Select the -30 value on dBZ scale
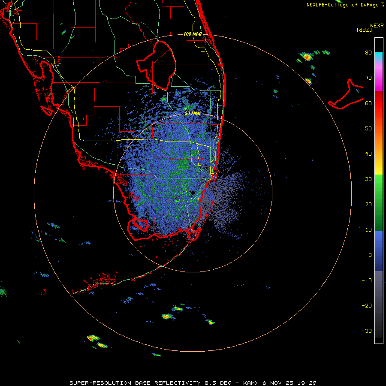The height and width of the screenshot is (386, 386). point(367,331)
